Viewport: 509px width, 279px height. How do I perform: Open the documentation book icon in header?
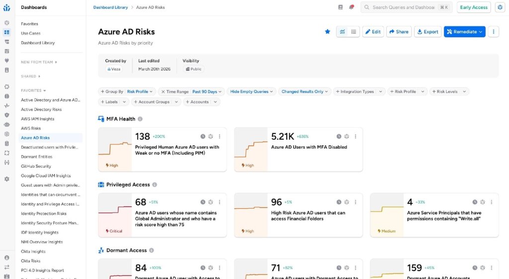[340, 7]
